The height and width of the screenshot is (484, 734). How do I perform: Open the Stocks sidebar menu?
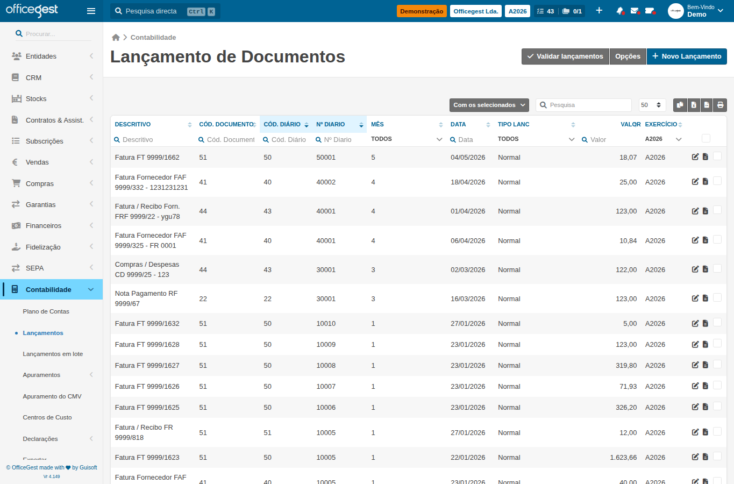click(52, 98)
